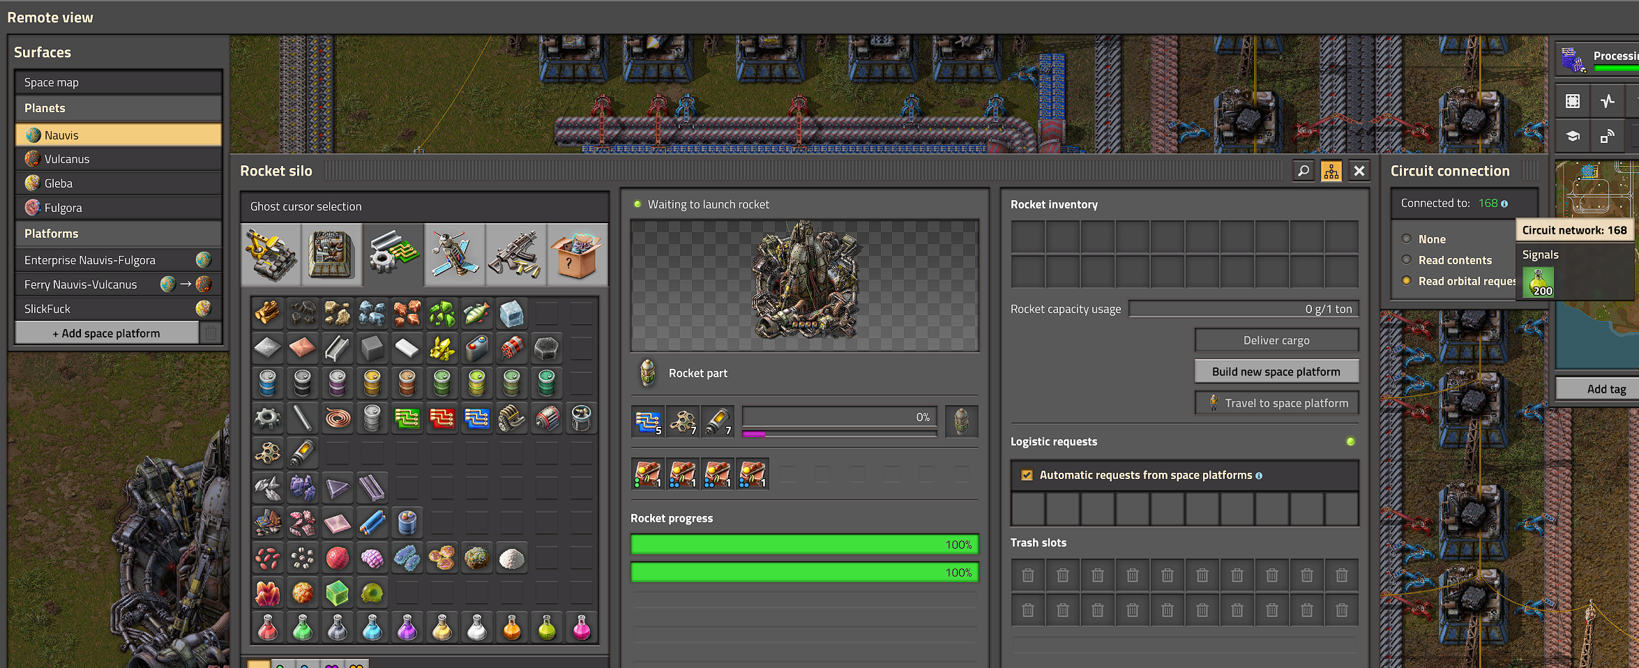Image resolution: width=1639 pixels, height=668 pixels.
Task: Go to the Space map
Action: pyautogui.click(x=119, y=82)
